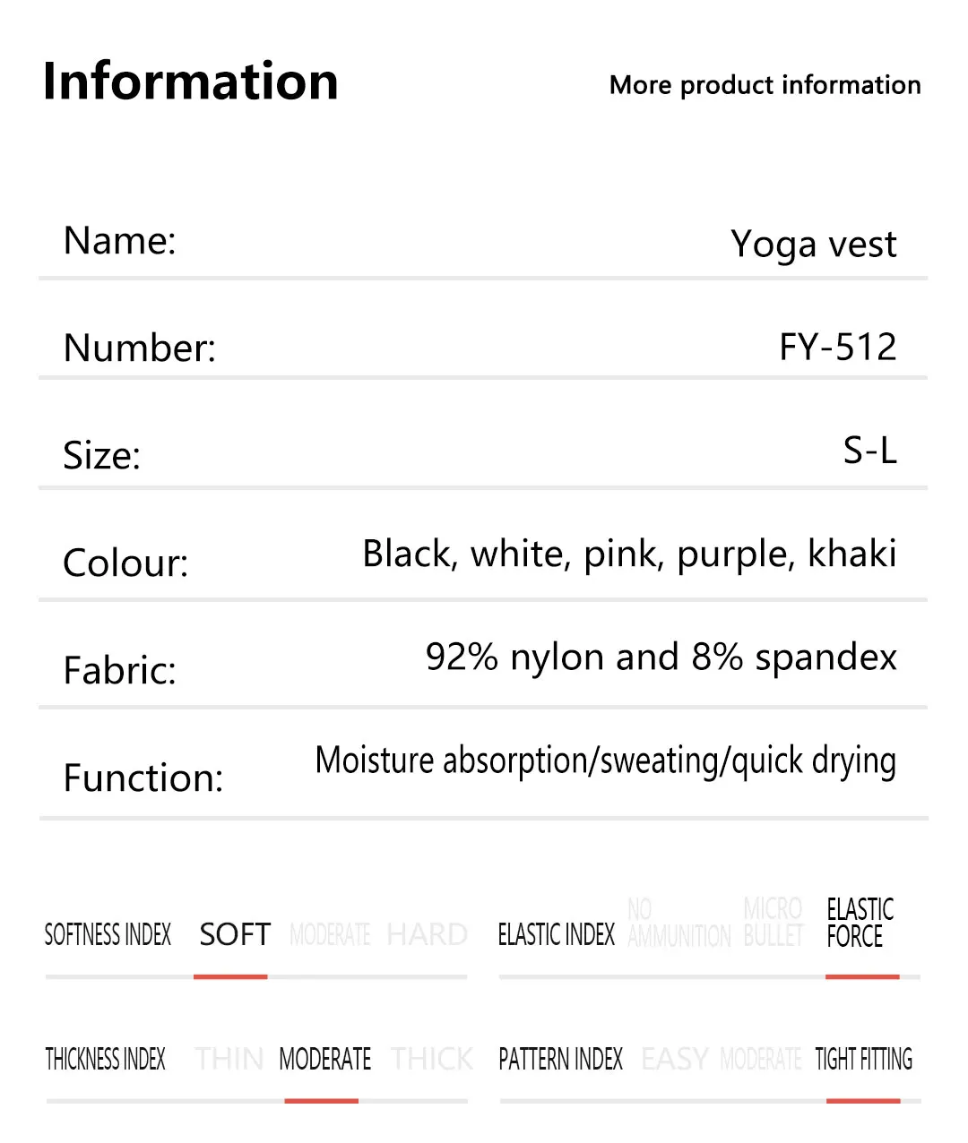Choose NO AMMUNITION in elastic index

pyautogui.click(x=678, y=923)
